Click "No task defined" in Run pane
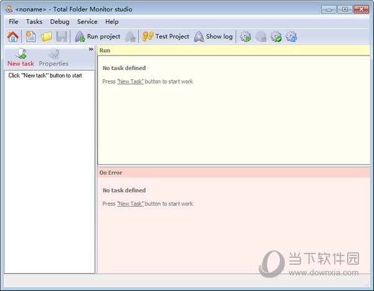374x291 pixels. 124,68
